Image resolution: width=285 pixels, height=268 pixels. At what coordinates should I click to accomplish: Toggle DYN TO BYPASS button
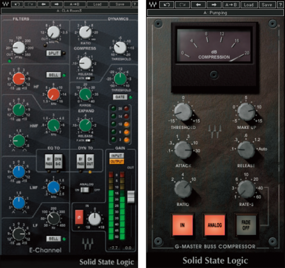(x=81, y=161)
